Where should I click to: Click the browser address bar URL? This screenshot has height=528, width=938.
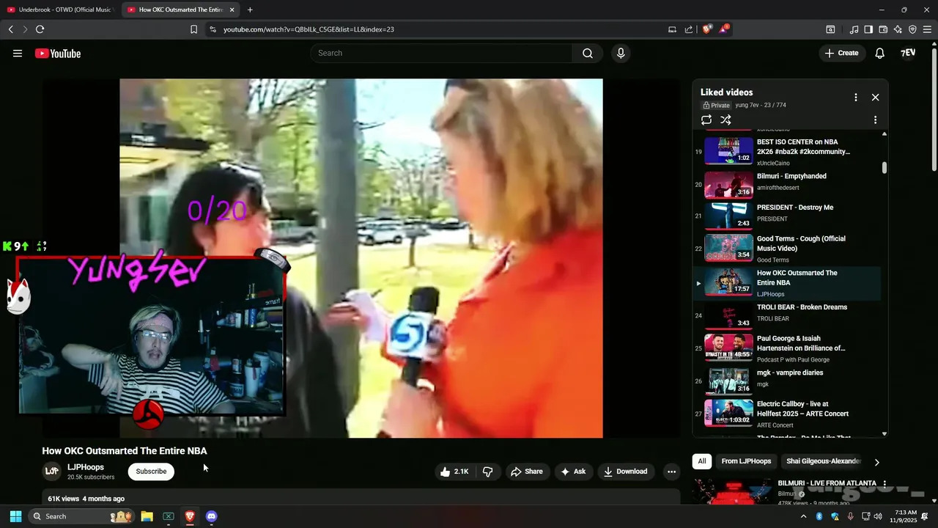(309, 29)
